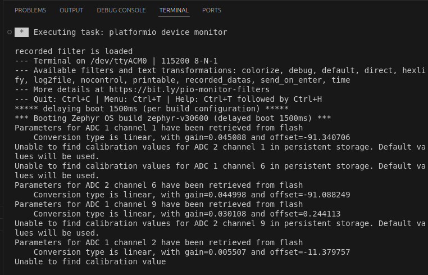The width and height of the screenshot is (428, 275).
Task: Show the PORTS tab
Action: point(212,10)
